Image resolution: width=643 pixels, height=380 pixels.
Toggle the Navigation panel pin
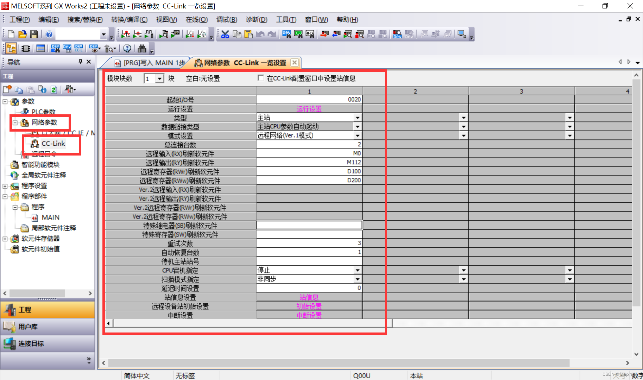(x=80, y=62)
